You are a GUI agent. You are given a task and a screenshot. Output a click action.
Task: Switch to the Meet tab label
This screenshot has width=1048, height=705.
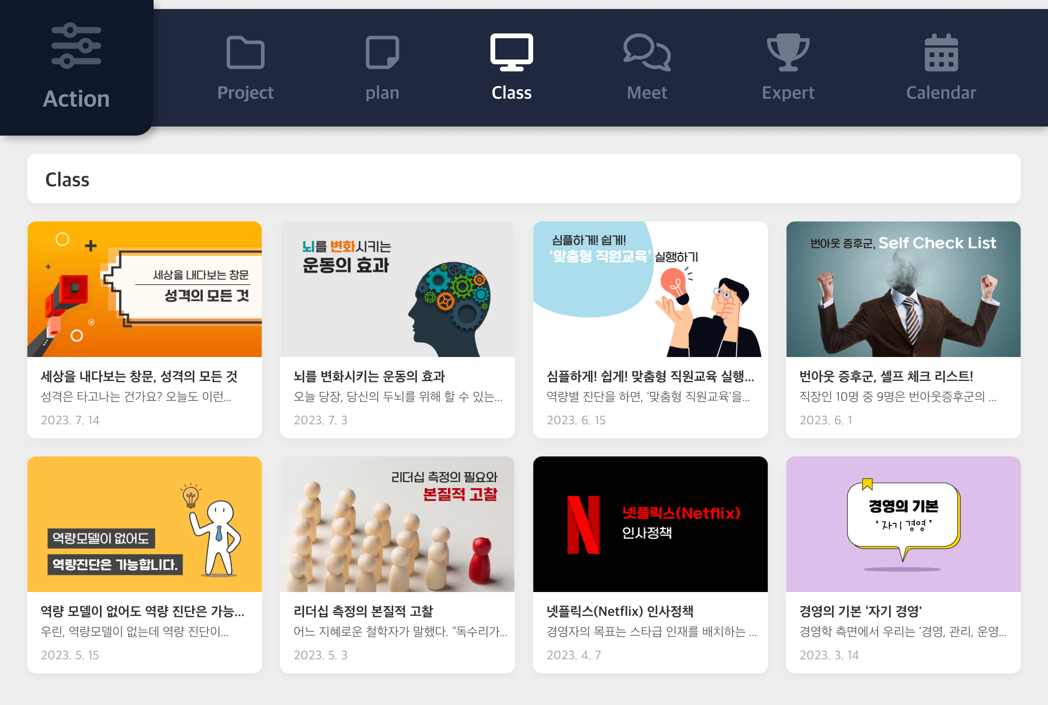click(x=647, y=93)
